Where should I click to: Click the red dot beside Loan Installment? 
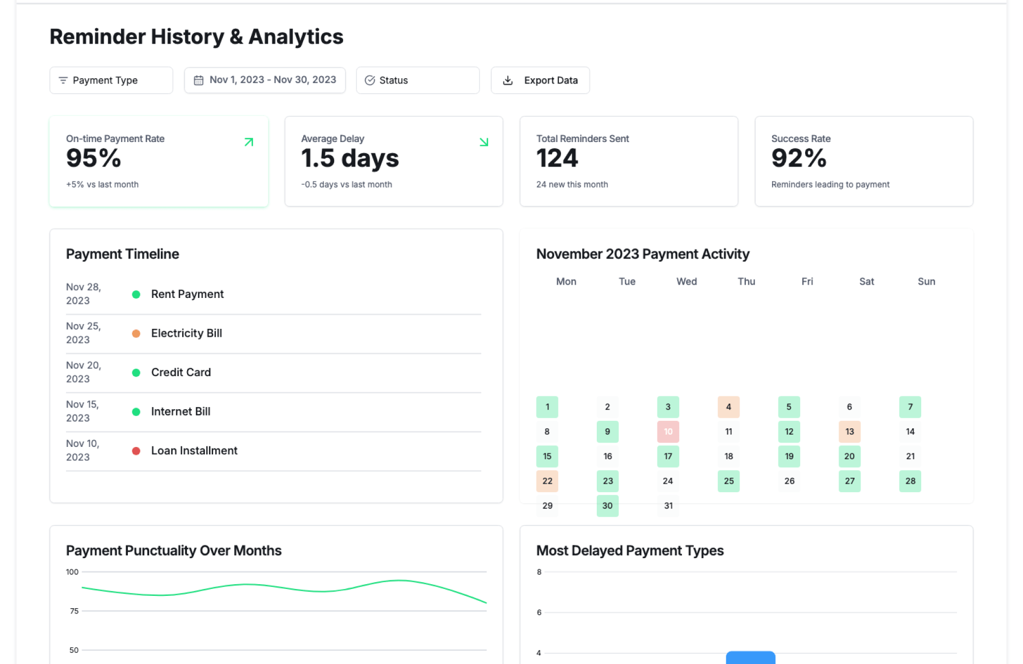click(136, 451)
